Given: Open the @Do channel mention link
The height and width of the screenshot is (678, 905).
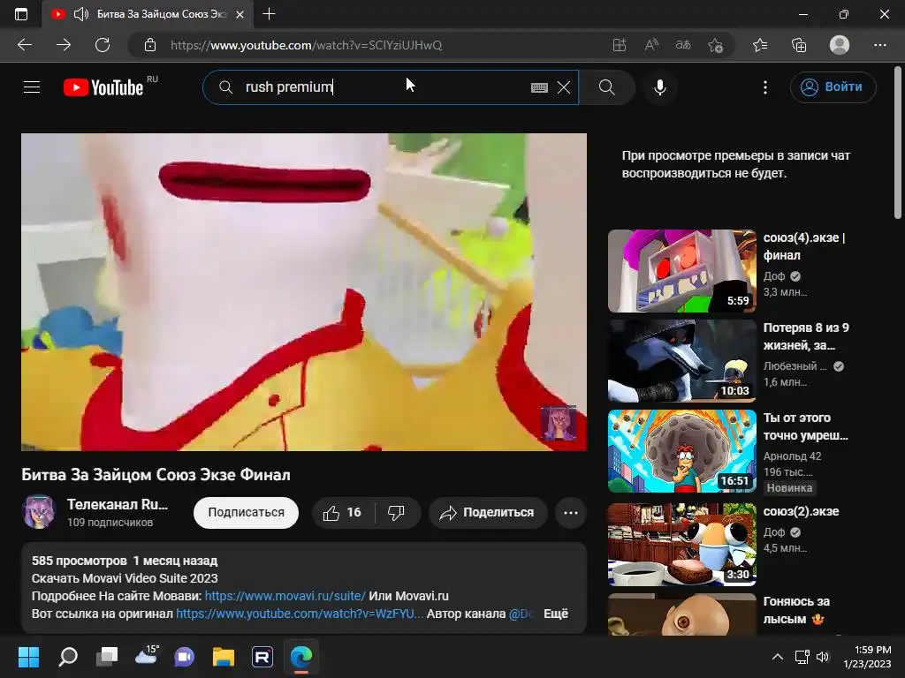Looking at the screenshot, I should (x=520, y=614).
